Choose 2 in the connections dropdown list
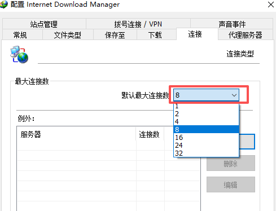Screen dimensions: 276x211 click(x=206, y=113)
